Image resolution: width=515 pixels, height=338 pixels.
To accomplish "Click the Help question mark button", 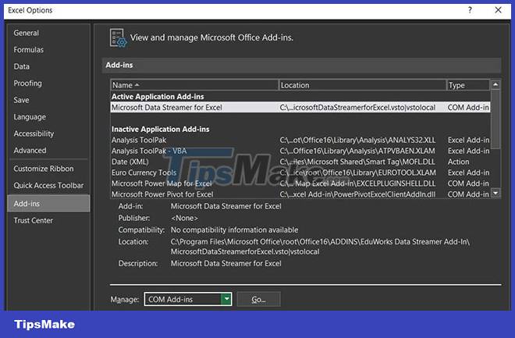I will (x=471, y=9).
